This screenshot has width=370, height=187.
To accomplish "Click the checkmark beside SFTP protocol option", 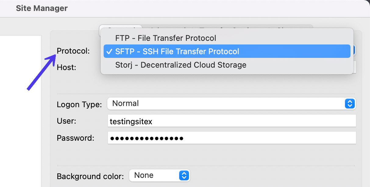I will coord(109,51).
